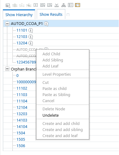119x155 pixels.
Task: Choose Add Sibling in context menu
Action: 53,60
